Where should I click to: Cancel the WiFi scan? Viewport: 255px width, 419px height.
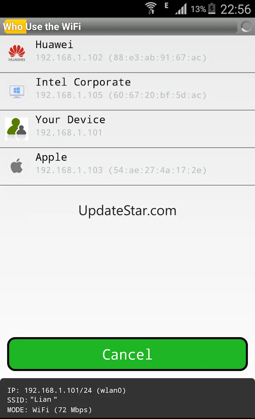[x=127, y=354]
